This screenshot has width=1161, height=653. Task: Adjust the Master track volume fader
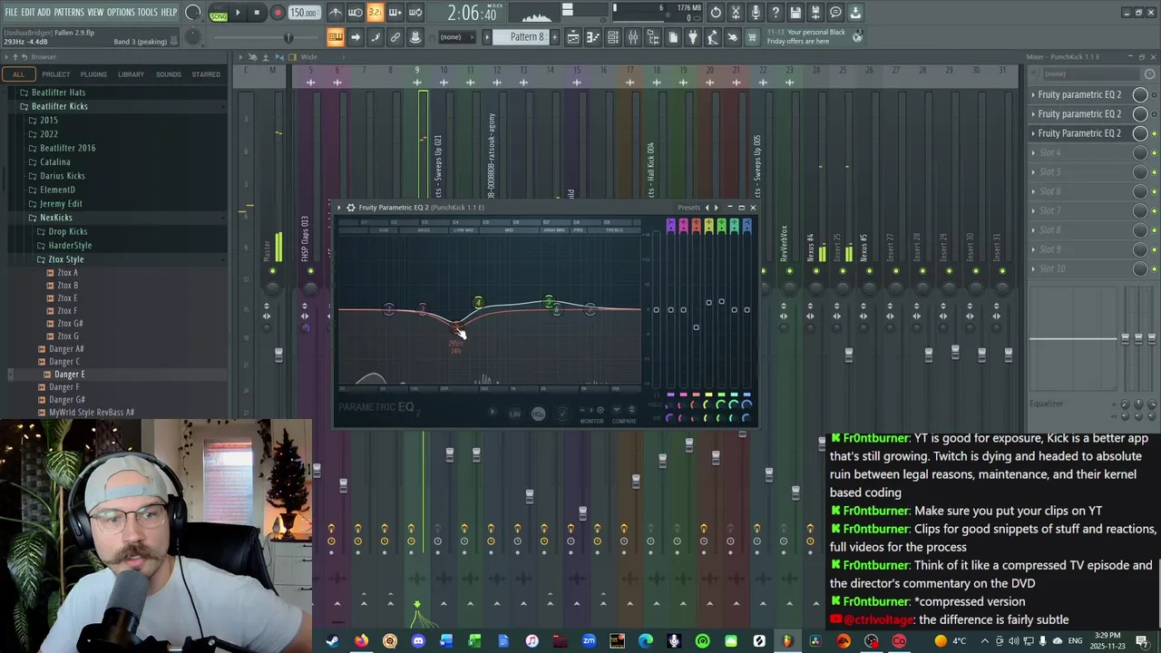tap(278, 355)
